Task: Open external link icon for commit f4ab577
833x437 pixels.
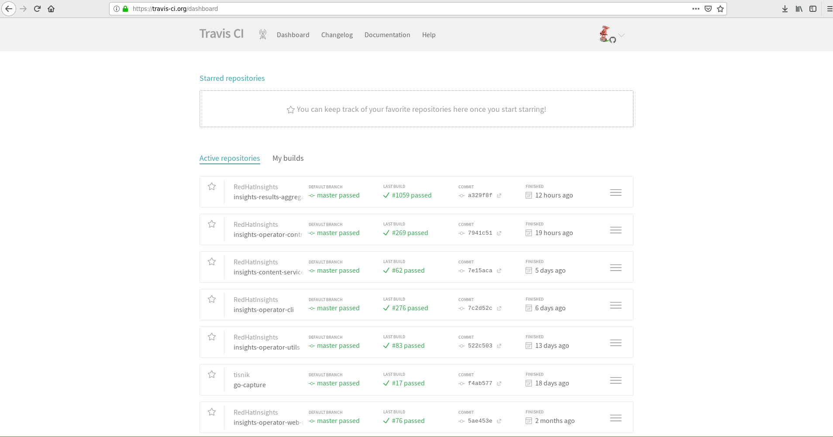Action: tap(499, 384)
